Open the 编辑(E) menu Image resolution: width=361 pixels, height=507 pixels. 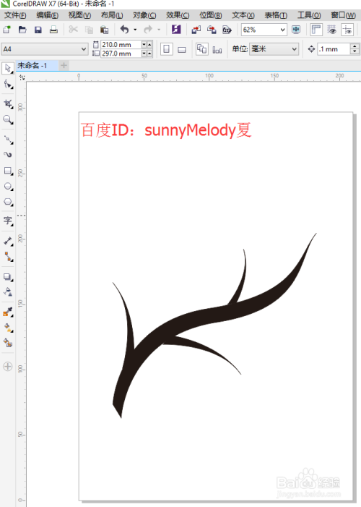point(48,15)
